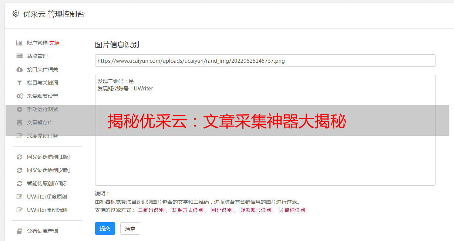Select 手动运行测试 in the sidebar
The width and height of the screenshot is (454, 241).
pos(43,109)
